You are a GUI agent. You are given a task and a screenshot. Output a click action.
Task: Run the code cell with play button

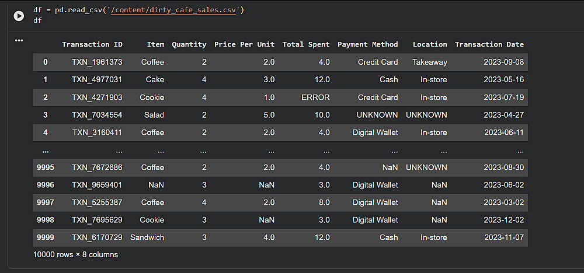click(19, 16)
